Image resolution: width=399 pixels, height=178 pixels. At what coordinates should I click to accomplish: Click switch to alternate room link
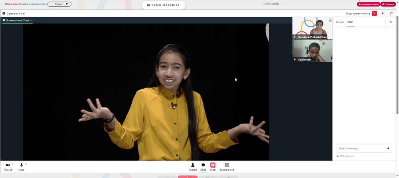tap(34, 4)
